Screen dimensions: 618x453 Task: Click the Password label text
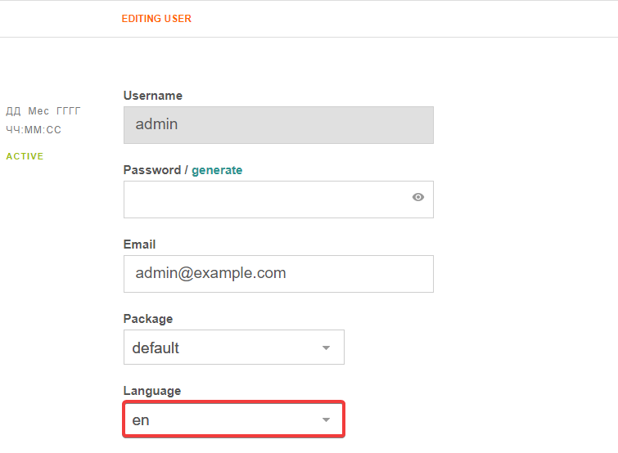pos(151,170)
